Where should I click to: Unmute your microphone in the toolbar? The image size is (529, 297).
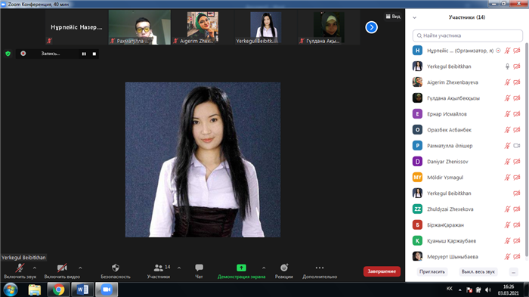(x=20, y=268)
